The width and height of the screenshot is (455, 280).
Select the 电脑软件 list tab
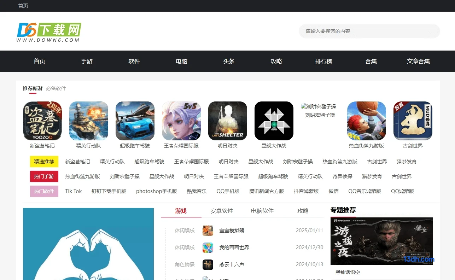click(x=262, y=211)
